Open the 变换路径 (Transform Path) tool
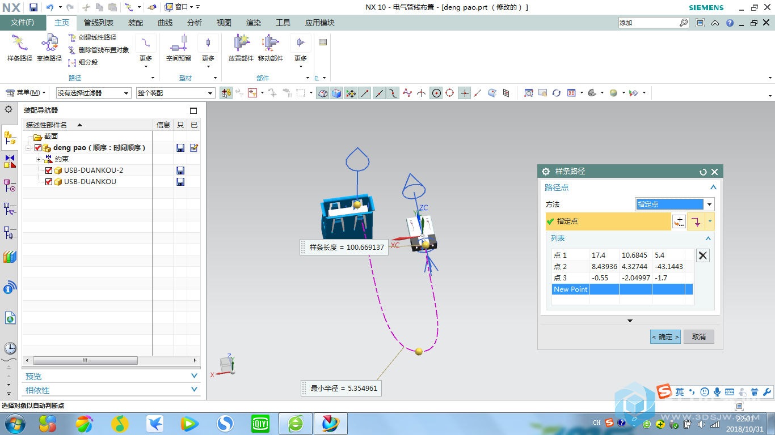Image resolution: width=775 pixels, height=435 pixels. point(49,48)
